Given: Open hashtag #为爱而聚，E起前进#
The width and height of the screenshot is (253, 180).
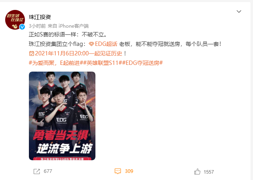Looking at the screenshot, I should tap(56, 63).
